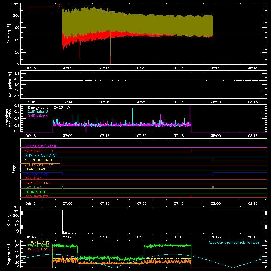Viewport: 271px width, 271px height.
Task: Click the 'Absolute geomagnetic latitude' label
Action: pos(234,242)
